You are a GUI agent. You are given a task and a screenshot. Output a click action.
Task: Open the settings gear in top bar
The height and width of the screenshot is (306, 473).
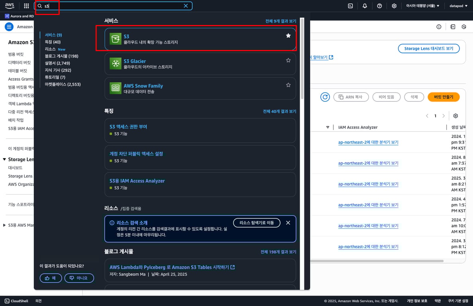394,6
